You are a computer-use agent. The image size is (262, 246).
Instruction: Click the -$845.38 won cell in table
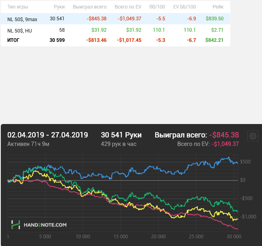click(x=97, y=19)
